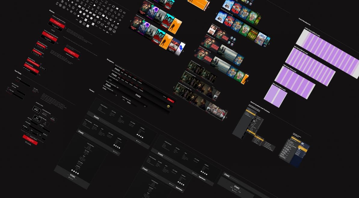The height and width of the screenshot is (198, 359).
Task: Select the 'Sketch Symbols and Textstyles' heading
Action: point(260,107)
